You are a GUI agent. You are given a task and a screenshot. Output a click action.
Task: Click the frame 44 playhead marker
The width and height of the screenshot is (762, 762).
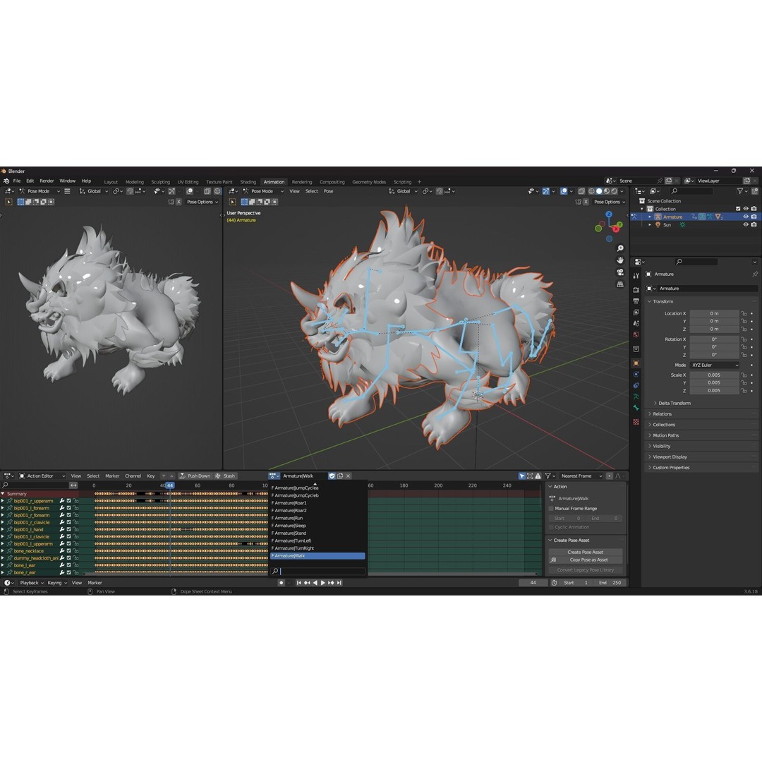[x=169, y=485]
